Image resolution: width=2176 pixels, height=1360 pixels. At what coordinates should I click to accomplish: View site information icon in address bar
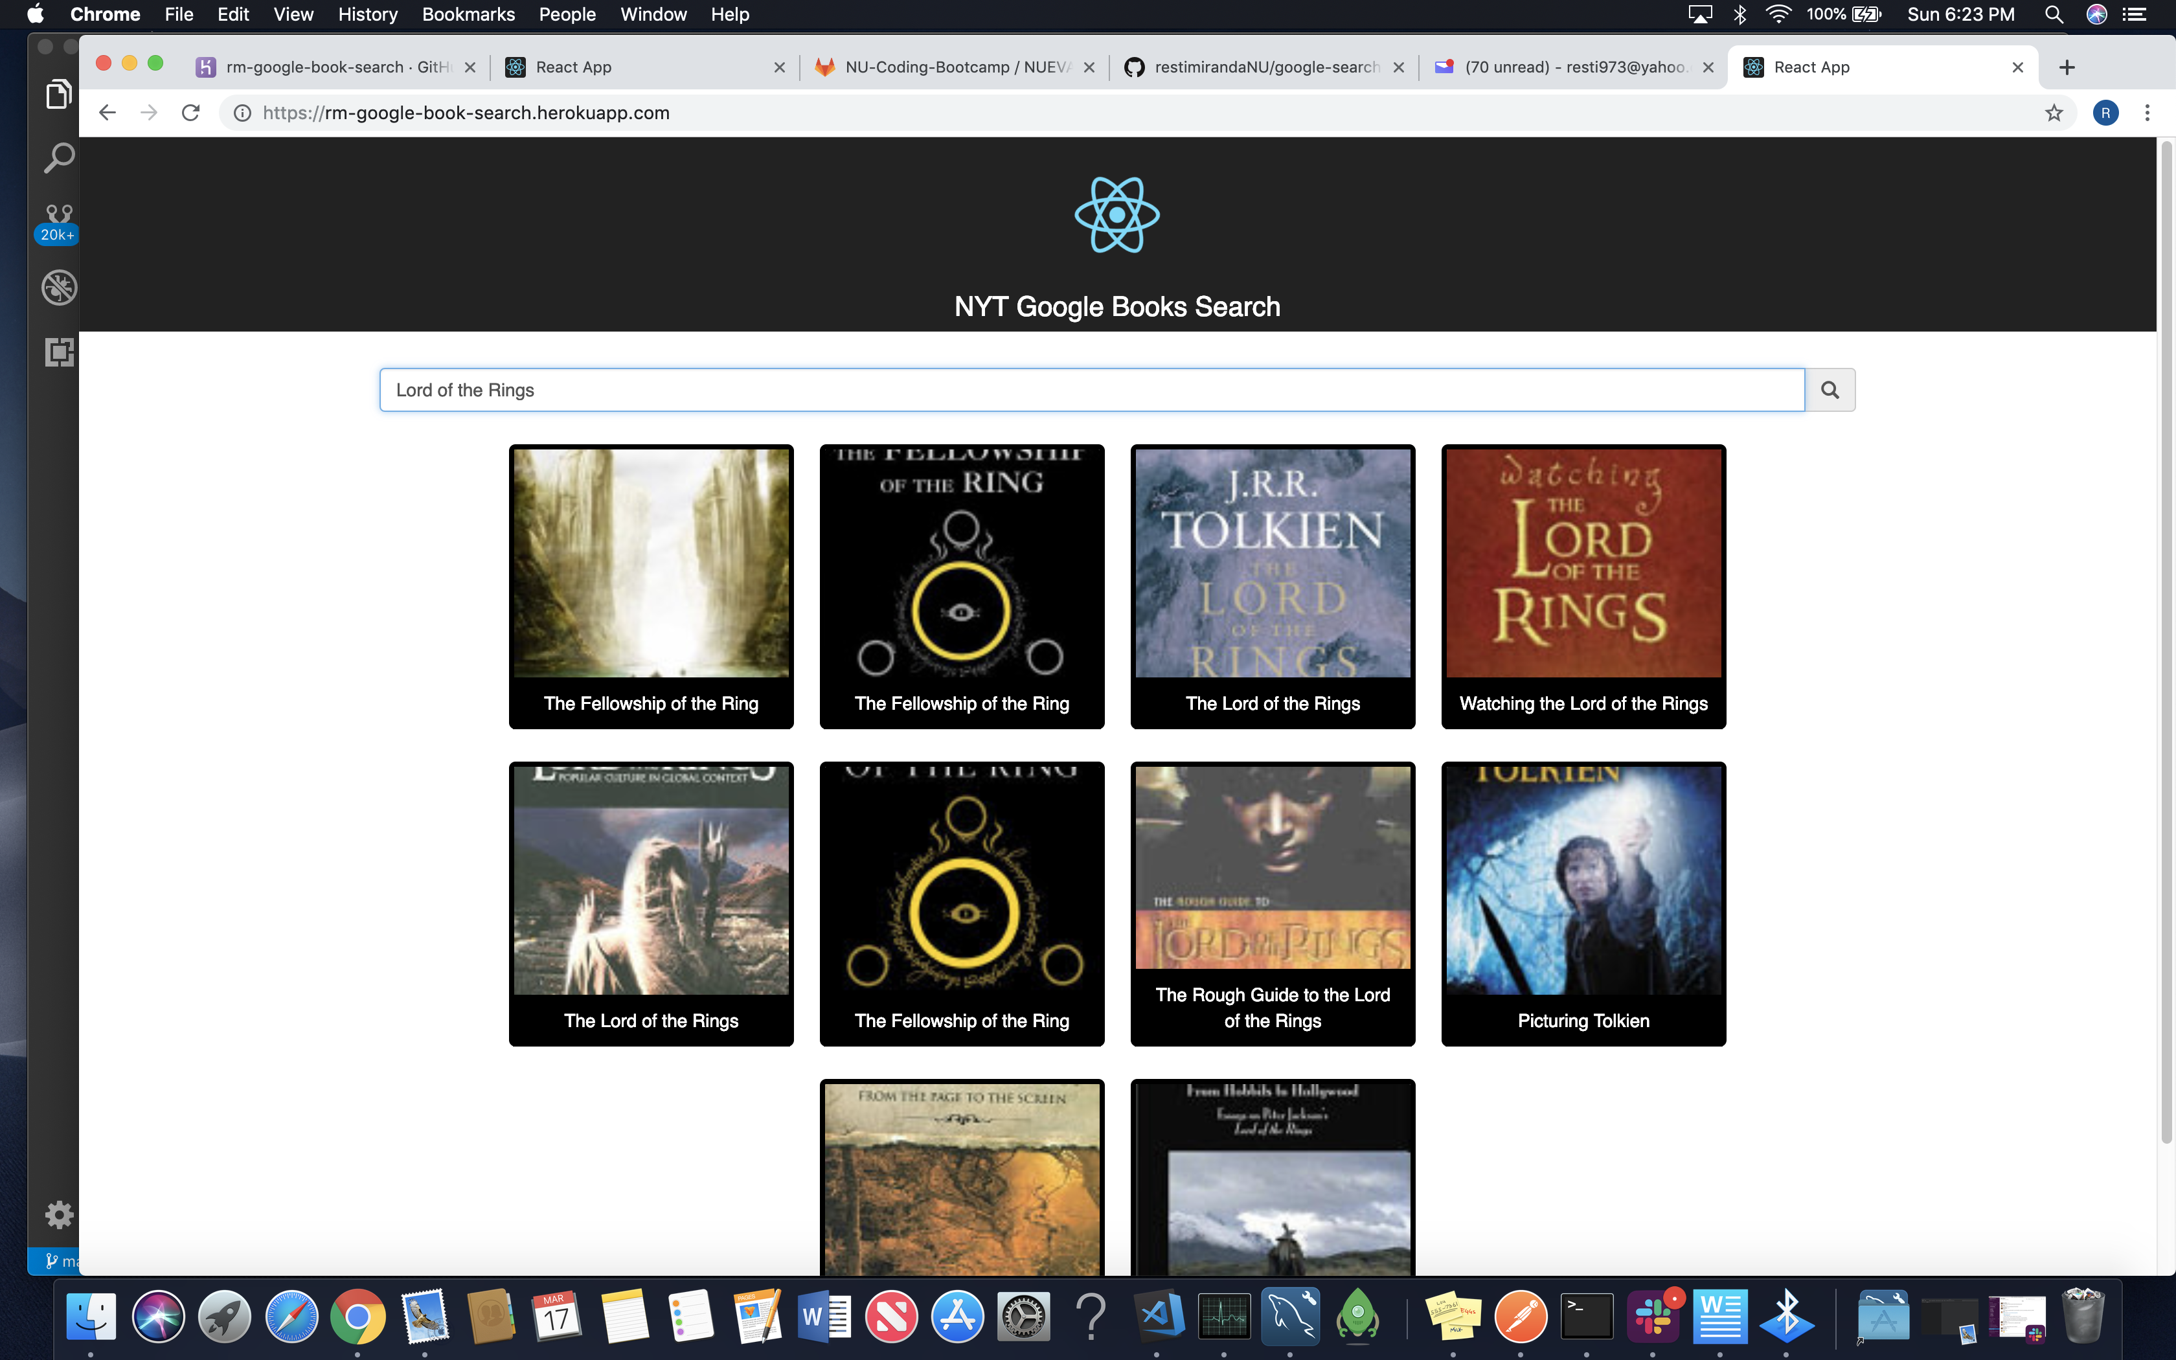click(242, 113)
